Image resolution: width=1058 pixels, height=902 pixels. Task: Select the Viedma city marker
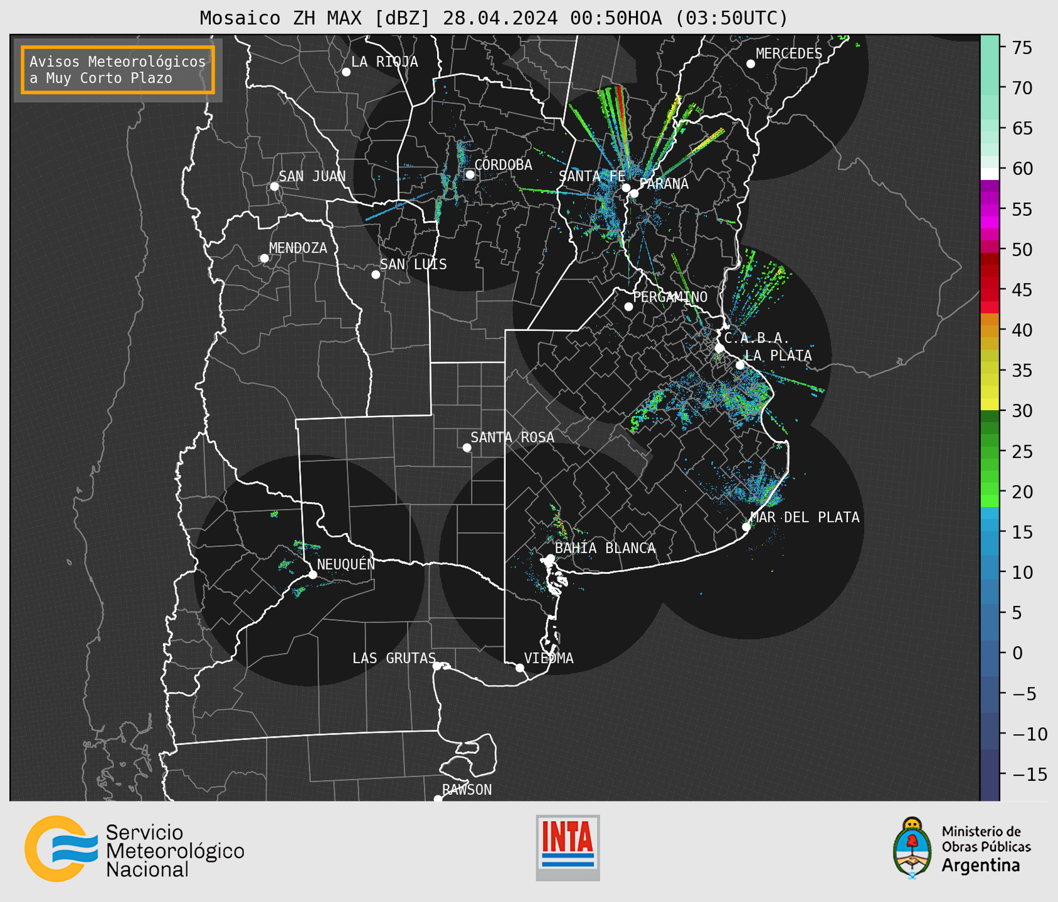click(520, 667)
